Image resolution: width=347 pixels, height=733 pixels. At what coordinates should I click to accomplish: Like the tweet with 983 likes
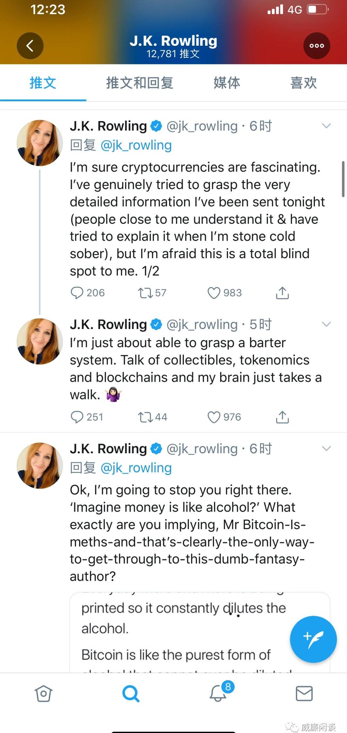point(214,293)
